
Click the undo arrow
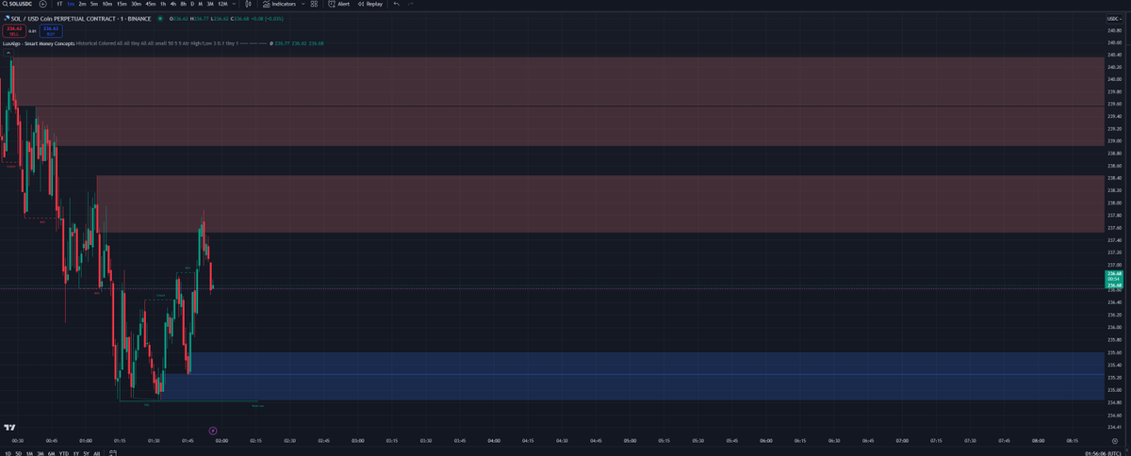(397, 4)
